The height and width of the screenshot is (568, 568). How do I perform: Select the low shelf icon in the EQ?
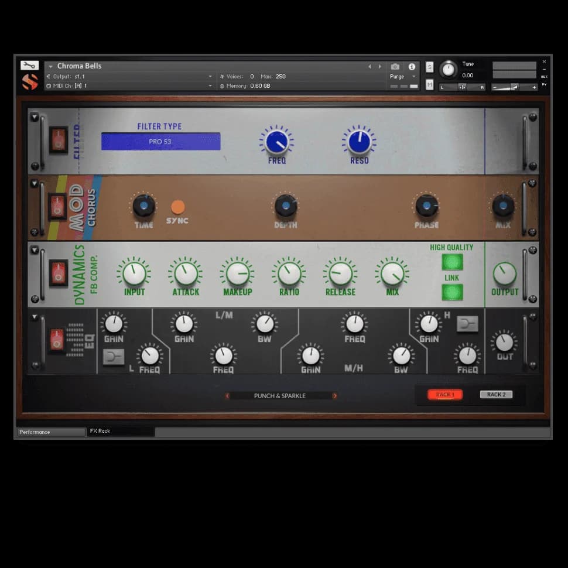point(113,356)
